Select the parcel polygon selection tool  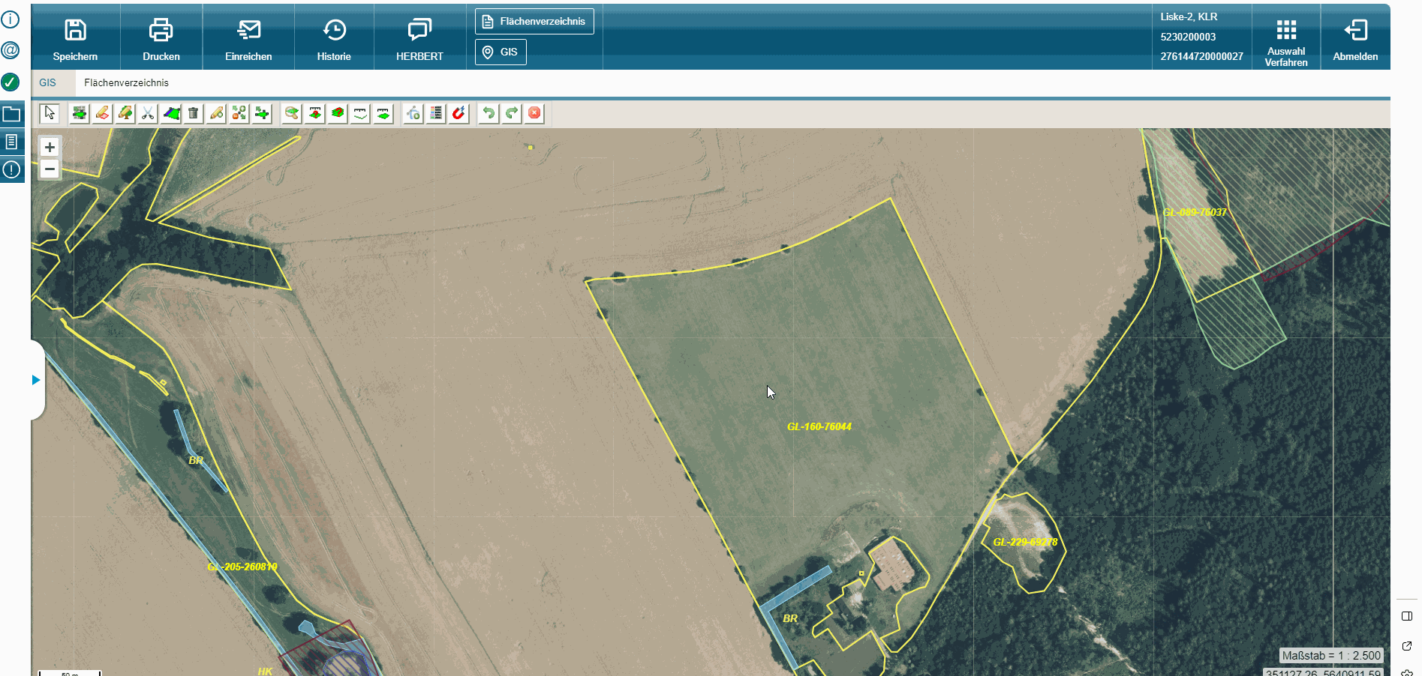tap(79, 113)
